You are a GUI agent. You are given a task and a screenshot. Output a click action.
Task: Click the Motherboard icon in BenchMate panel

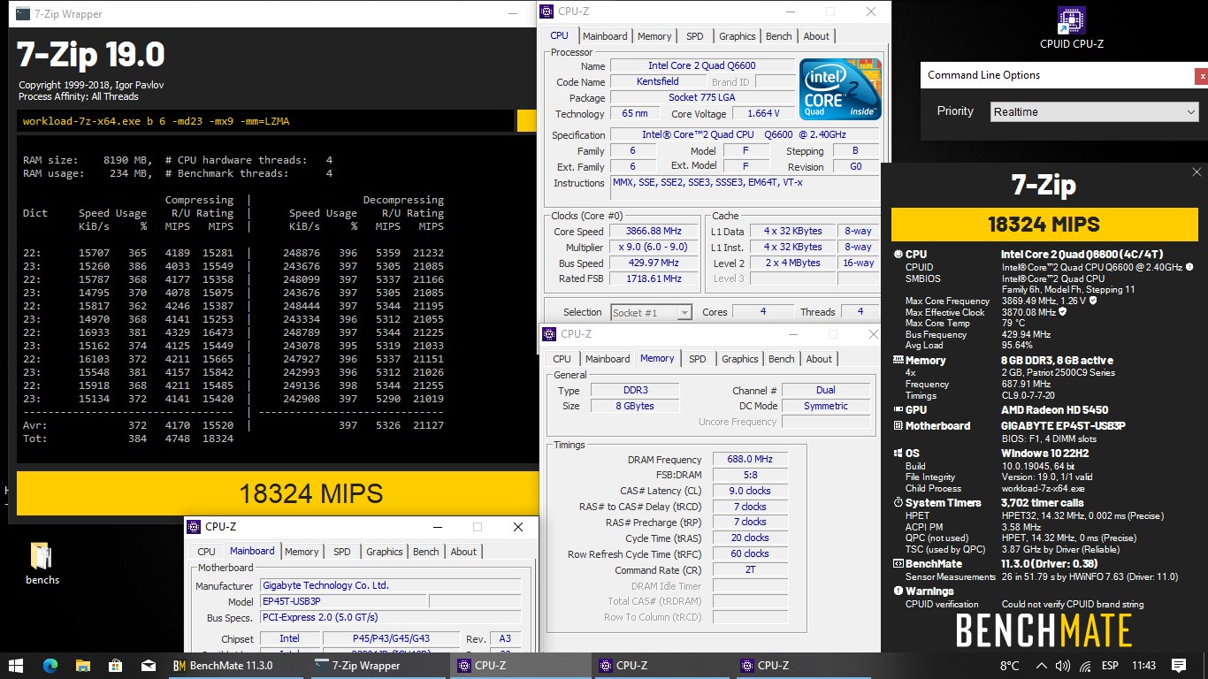coord(898,426)
